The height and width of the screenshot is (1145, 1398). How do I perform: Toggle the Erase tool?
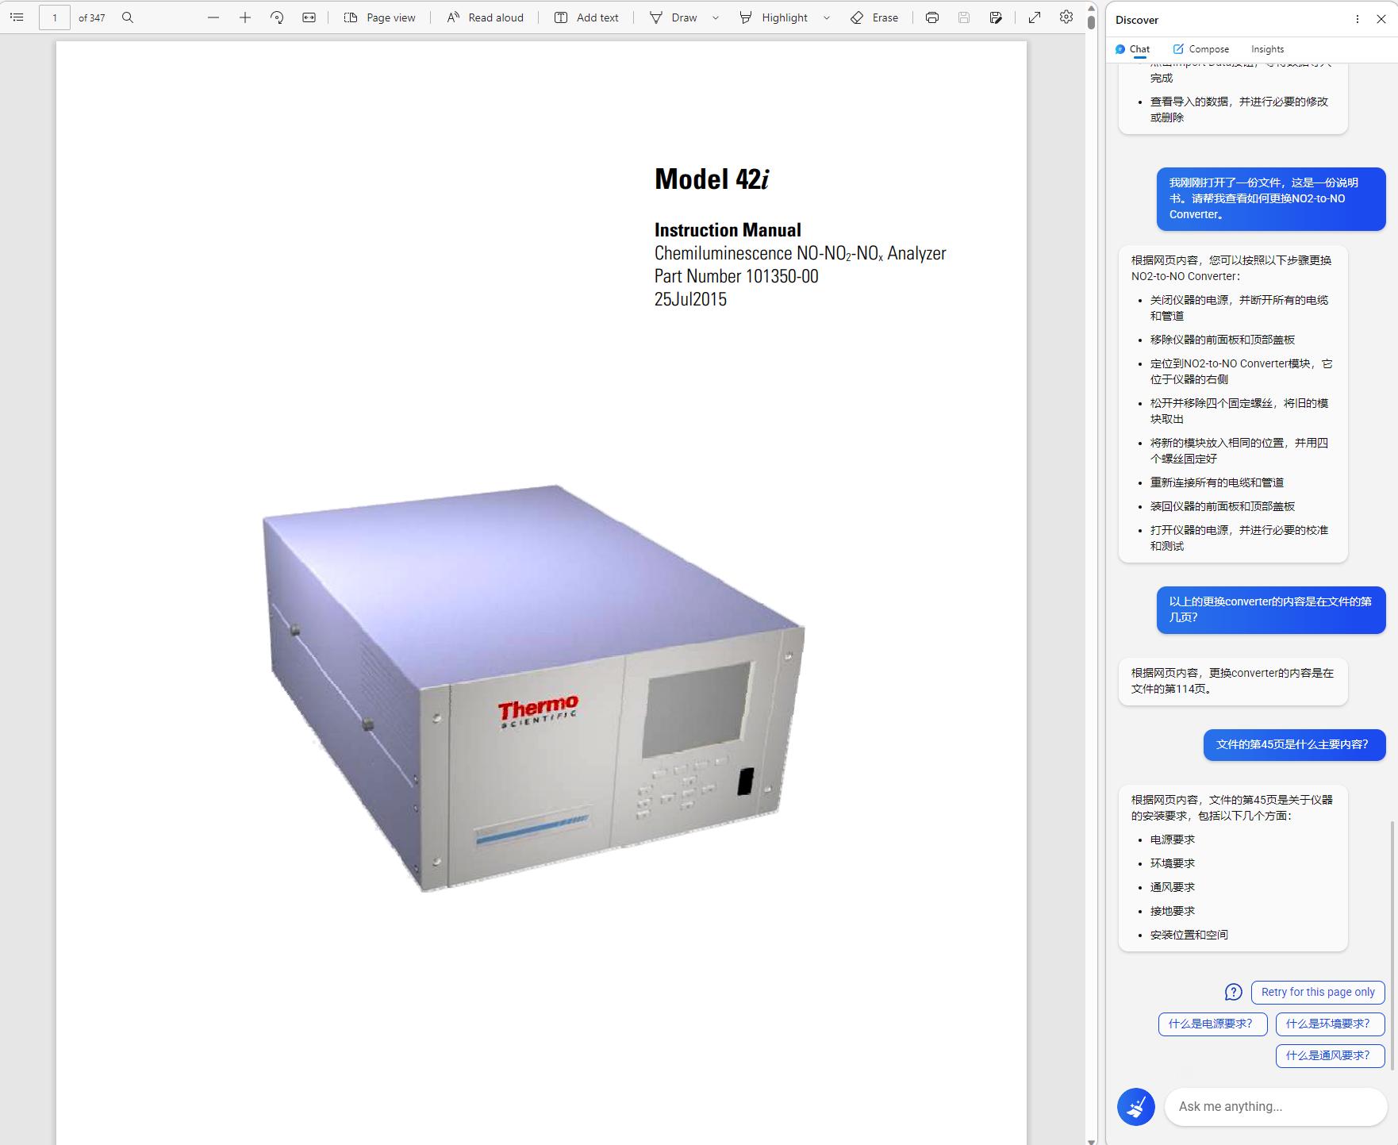874,17
